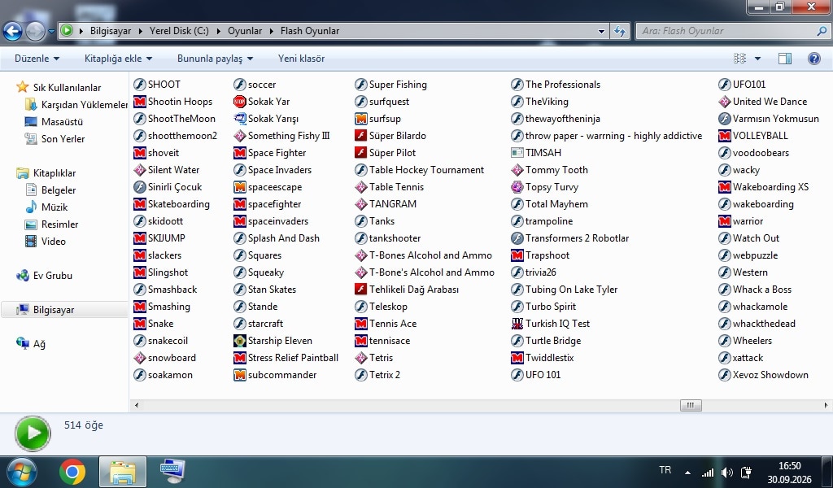Click the refresh icon beside address bar

[619, 31]
